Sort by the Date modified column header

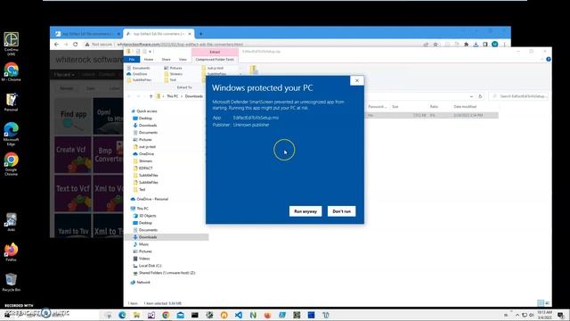coord(465,107)
